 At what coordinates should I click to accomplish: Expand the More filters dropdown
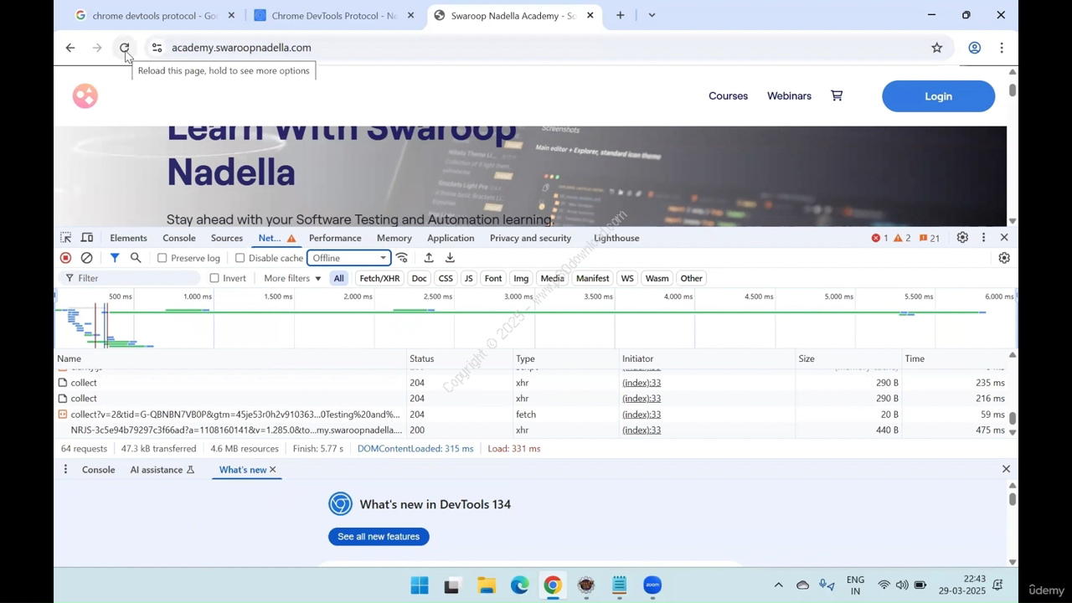292,278
